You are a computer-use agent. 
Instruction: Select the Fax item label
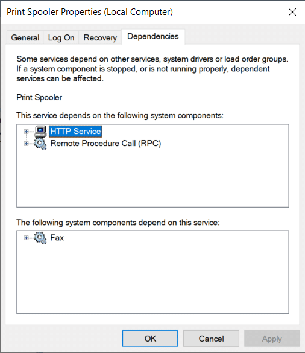click(x=57, y=238)
